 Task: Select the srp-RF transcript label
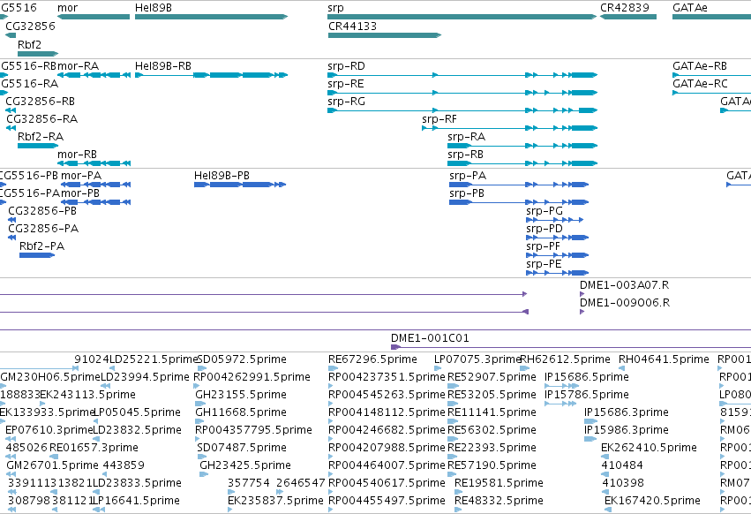(x=439, y=119)
